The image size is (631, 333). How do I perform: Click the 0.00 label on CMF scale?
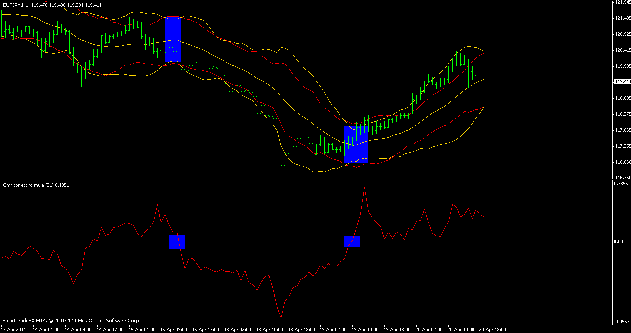619,242
